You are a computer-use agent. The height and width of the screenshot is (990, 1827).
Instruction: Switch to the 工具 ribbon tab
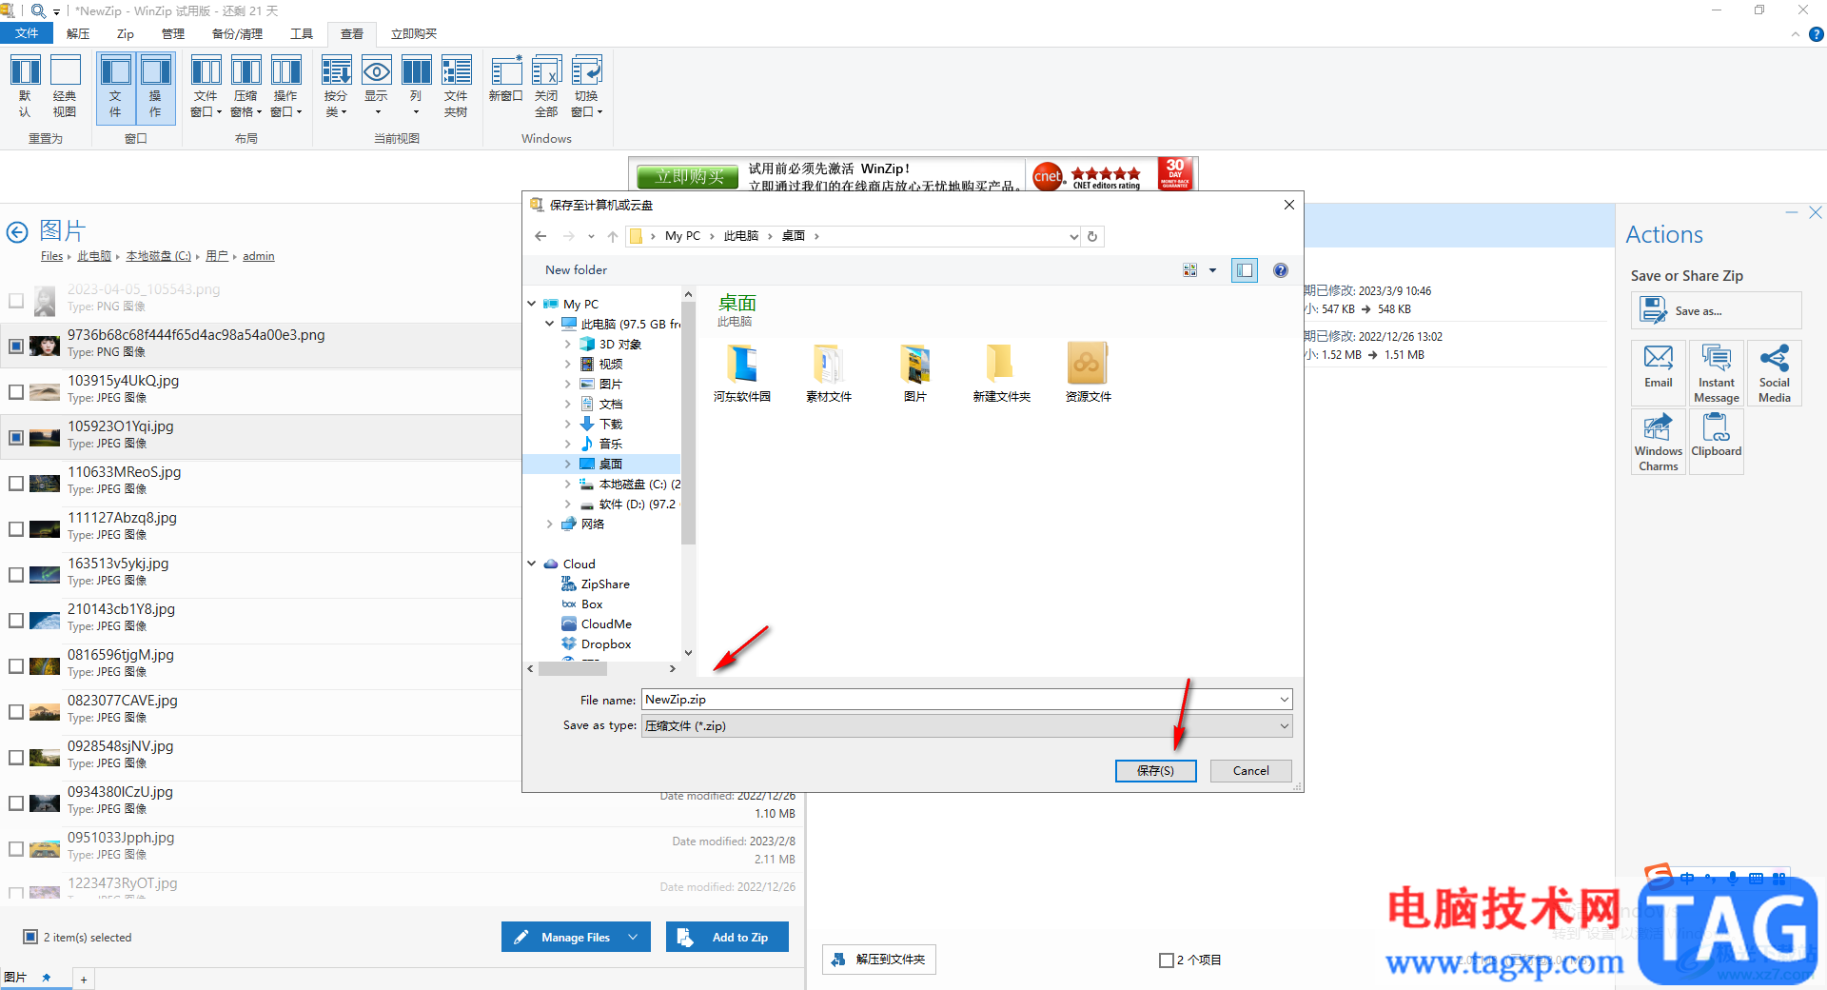point(302,33)
